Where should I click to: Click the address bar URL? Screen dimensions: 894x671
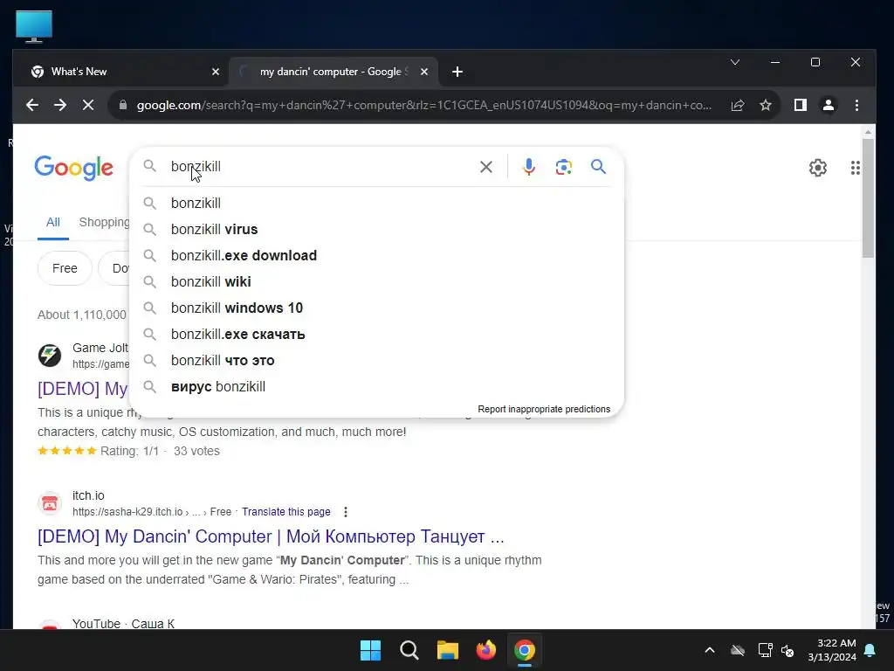(424, 105)
